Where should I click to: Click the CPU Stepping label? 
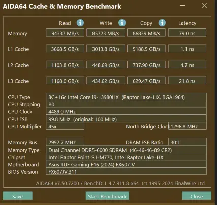[x=24, y=105]
